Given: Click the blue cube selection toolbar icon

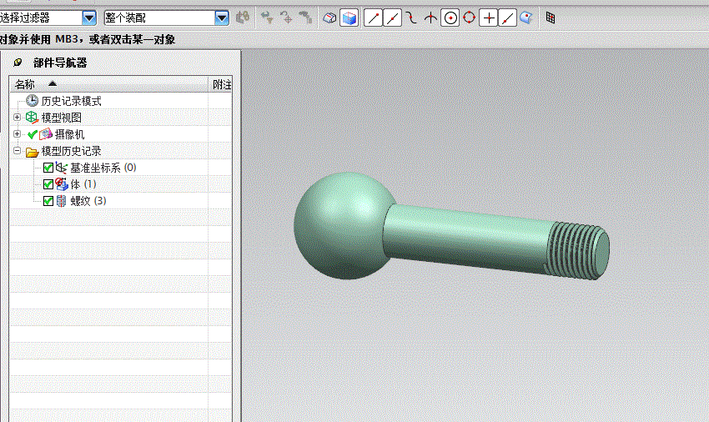Looking at the screenshot, I should pyautogui.click(x=349, y=18).
